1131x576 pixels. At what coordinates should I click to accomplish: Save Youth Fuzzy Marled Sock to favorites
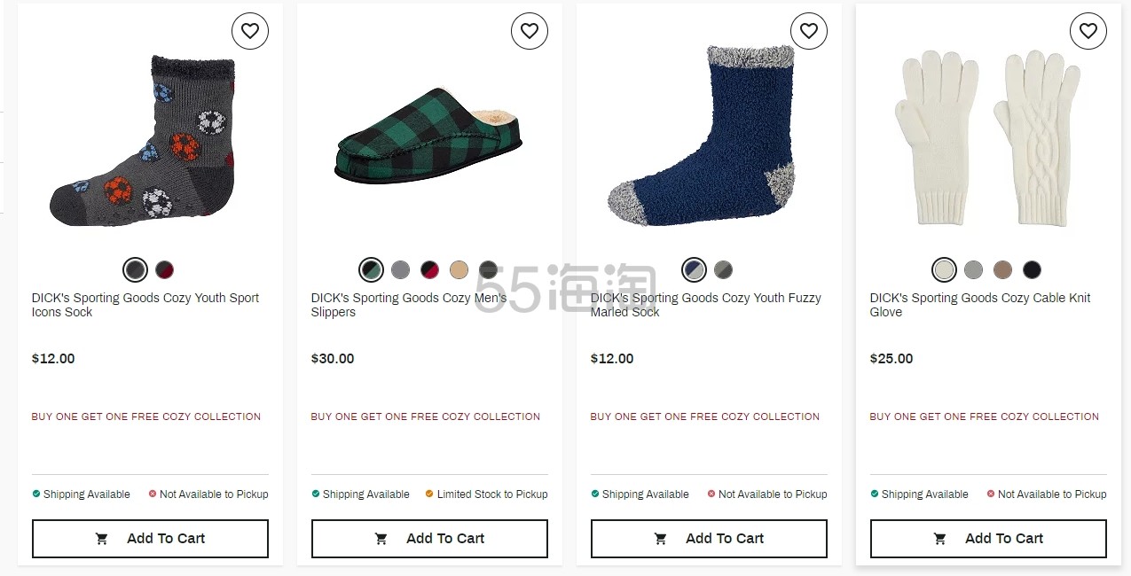pyautogui.click(x=809, y=31)
